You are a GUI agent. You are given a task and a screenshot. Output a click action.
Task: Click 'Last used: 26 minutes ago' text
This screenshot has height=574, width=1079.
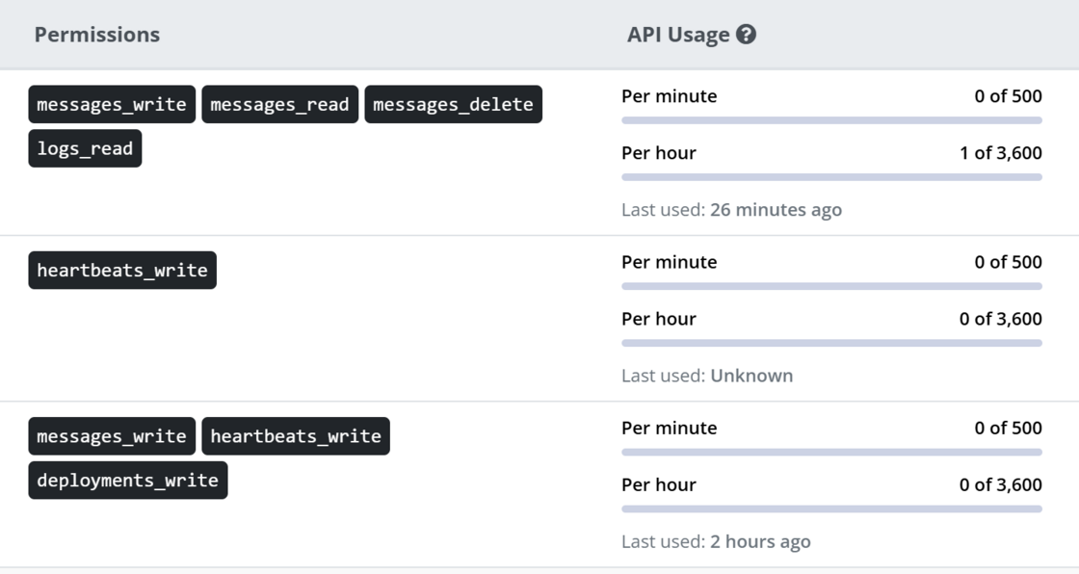(x=731, y=209)
